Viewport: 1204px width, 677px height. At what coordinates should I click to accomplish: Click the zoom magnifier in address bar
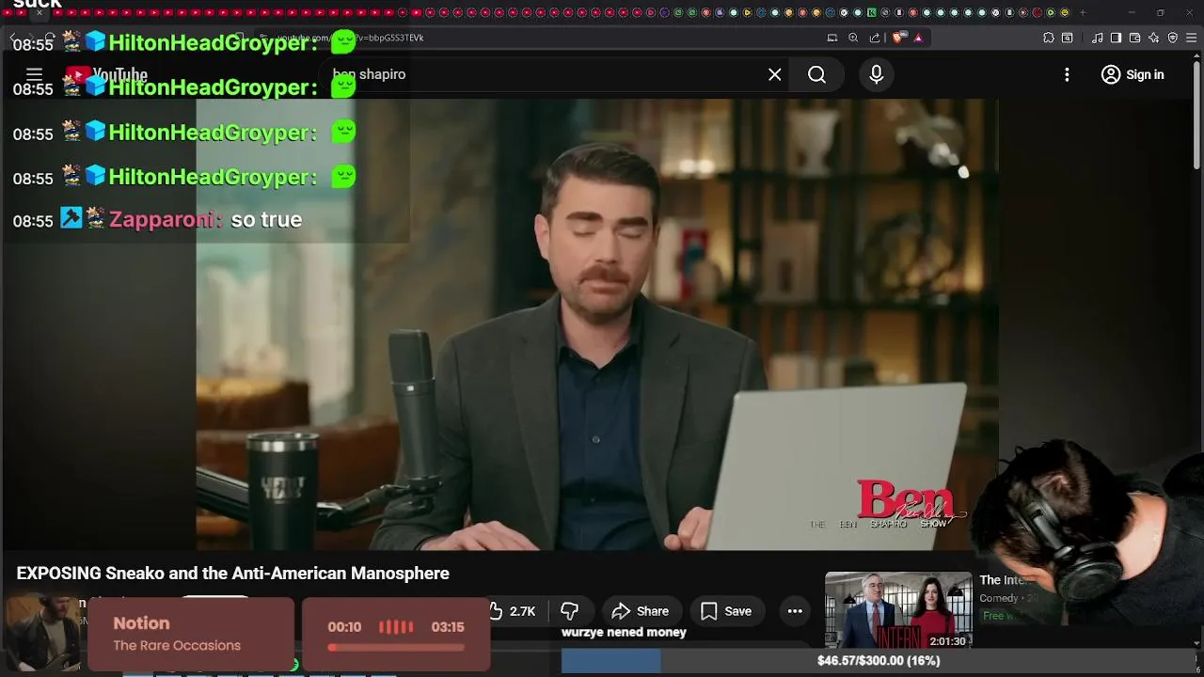pos(853,38)
